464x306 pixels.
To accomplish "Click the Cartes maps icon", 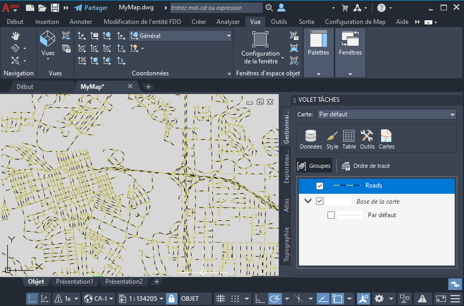I will tap(386, 139).
